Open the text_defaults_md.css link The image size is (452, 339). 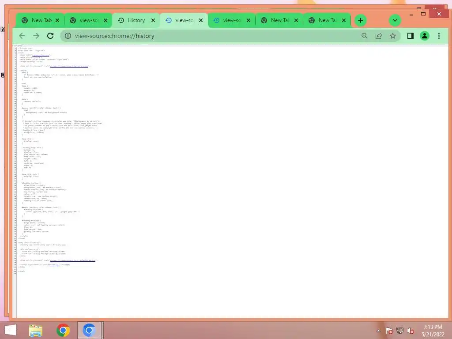pos(73,260)
